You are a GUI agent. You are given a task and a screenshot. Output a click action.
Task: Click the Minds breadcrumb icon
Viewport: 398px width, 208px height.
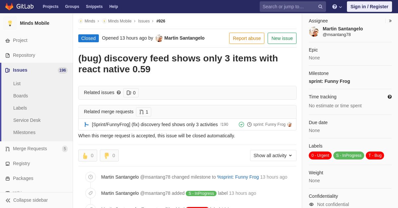81,21
